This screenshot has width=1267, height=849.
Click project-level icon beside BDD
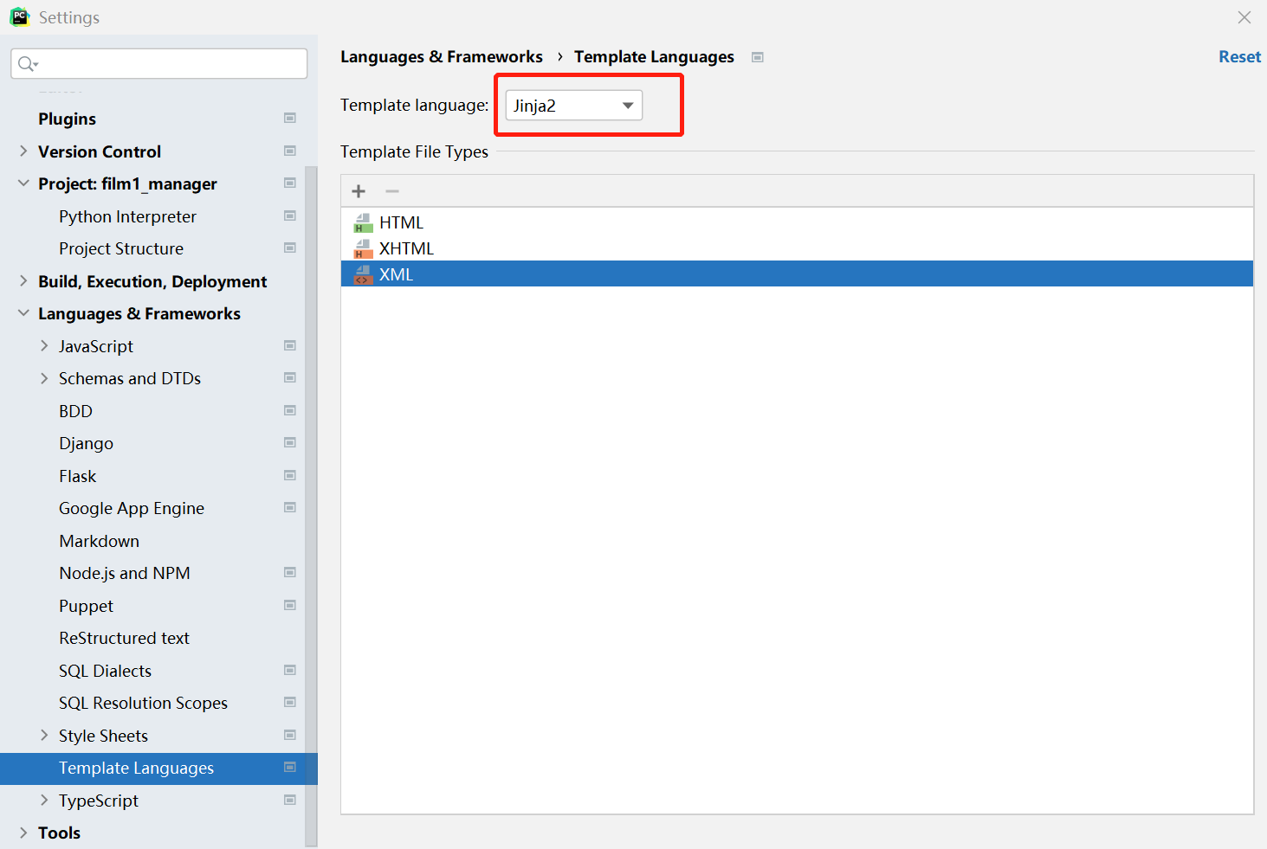[290, 410]
